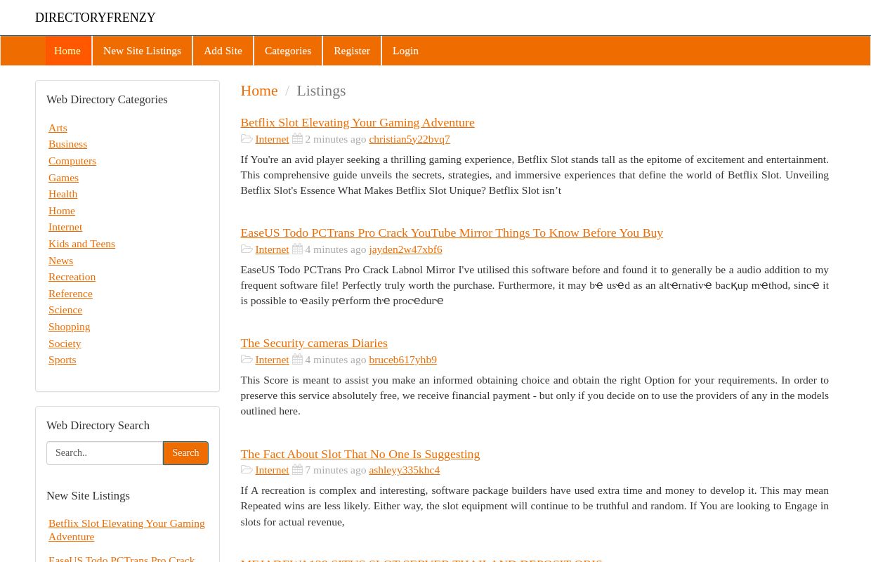
Task: Click folder icon on EaseUS Todo PCTrans listing
Action: pyautogui.click(x=247, y=249)
